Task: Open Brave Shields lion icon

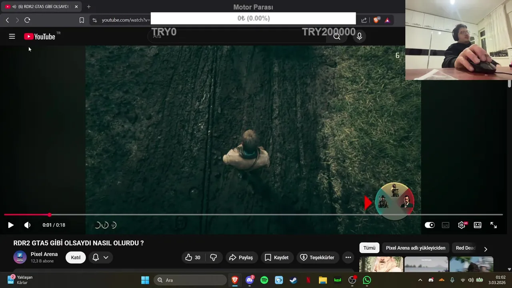Action: [376, 20]
